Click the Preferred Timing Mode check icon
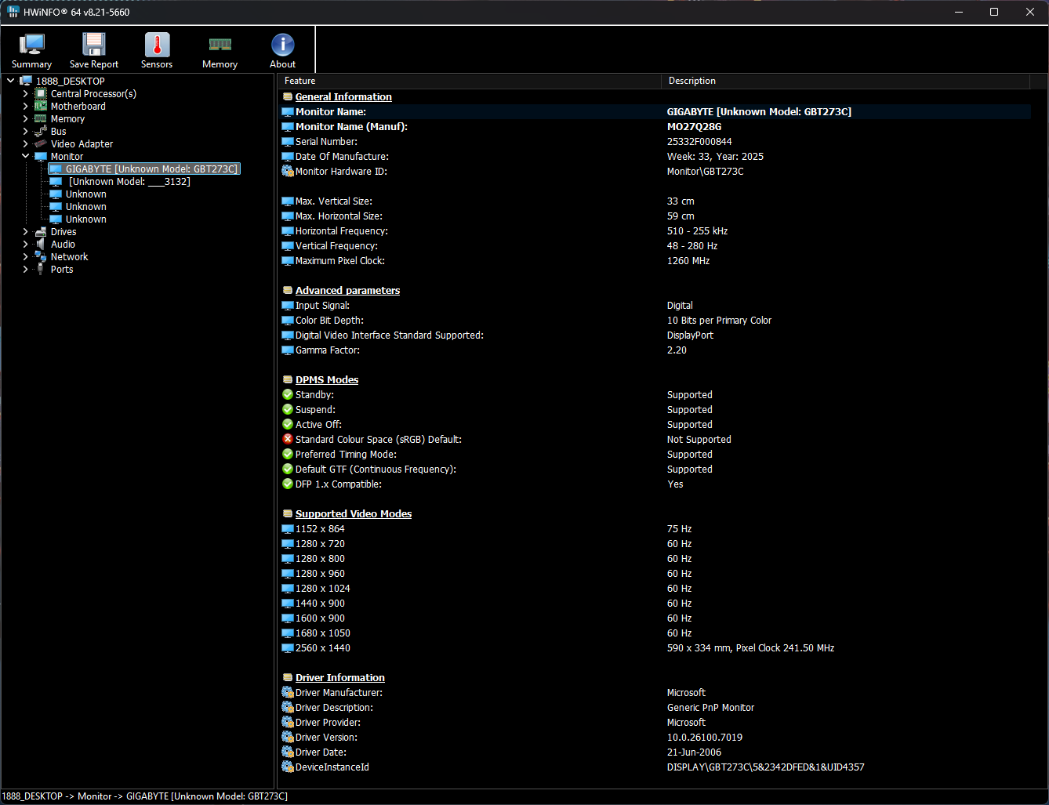Viewport: 1049px width, 805px height. pyautogui.click(x=288, y=454)
